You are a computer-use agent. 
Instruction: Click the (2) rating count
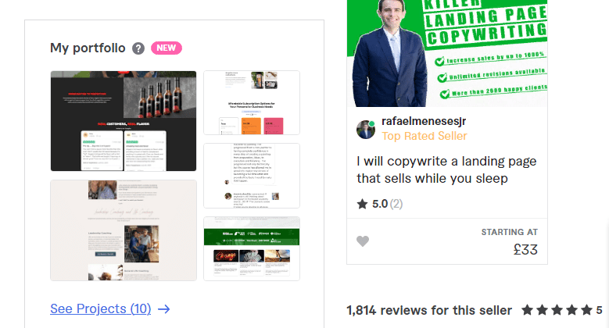[x=396, y=204]
